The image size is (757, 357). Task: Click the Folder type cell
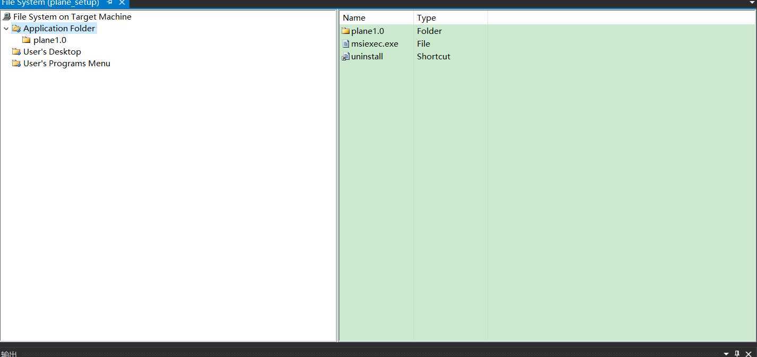tap(429, 31)
